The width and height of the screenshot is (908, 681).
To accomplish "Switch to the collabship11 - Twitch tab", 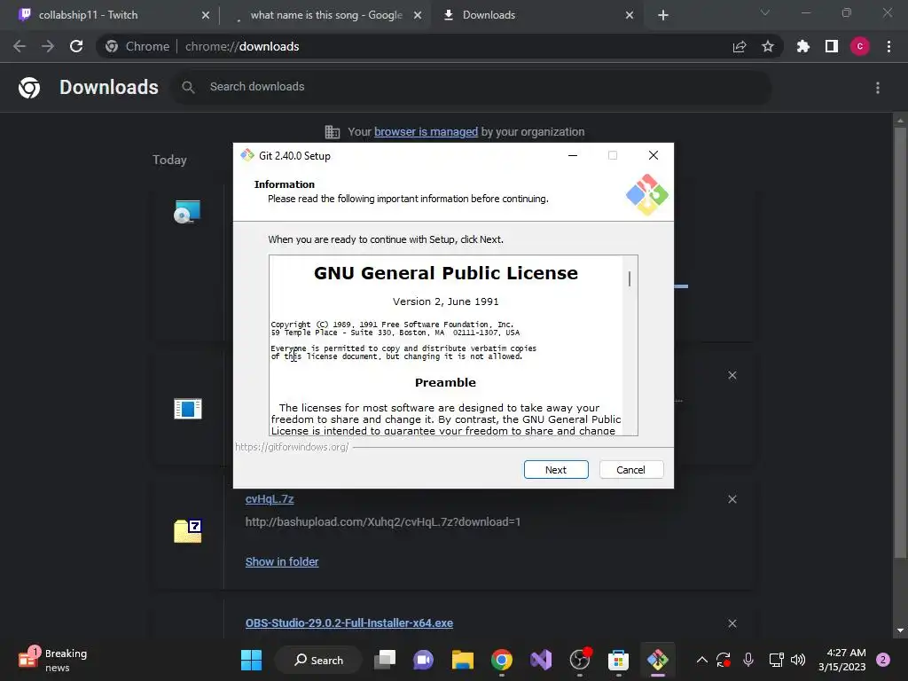I will coord(110,15).
